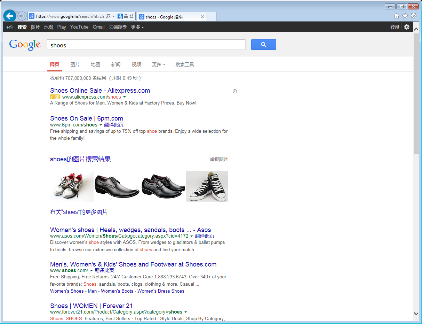Viewport: 422px width, 324px height.
Task: Click '翻译此页' for the 6pm.com result
Action: tap(114, 125)
